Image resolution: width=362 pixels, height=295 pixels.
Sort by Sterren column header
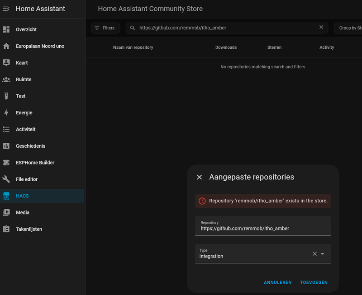274,47
